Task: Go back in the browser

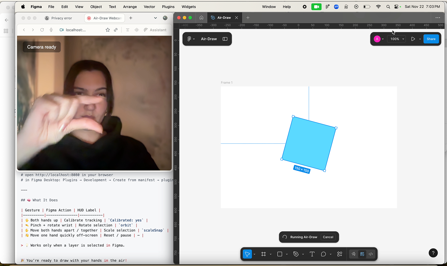Action: pyautogui.click(x=24, y=30)
